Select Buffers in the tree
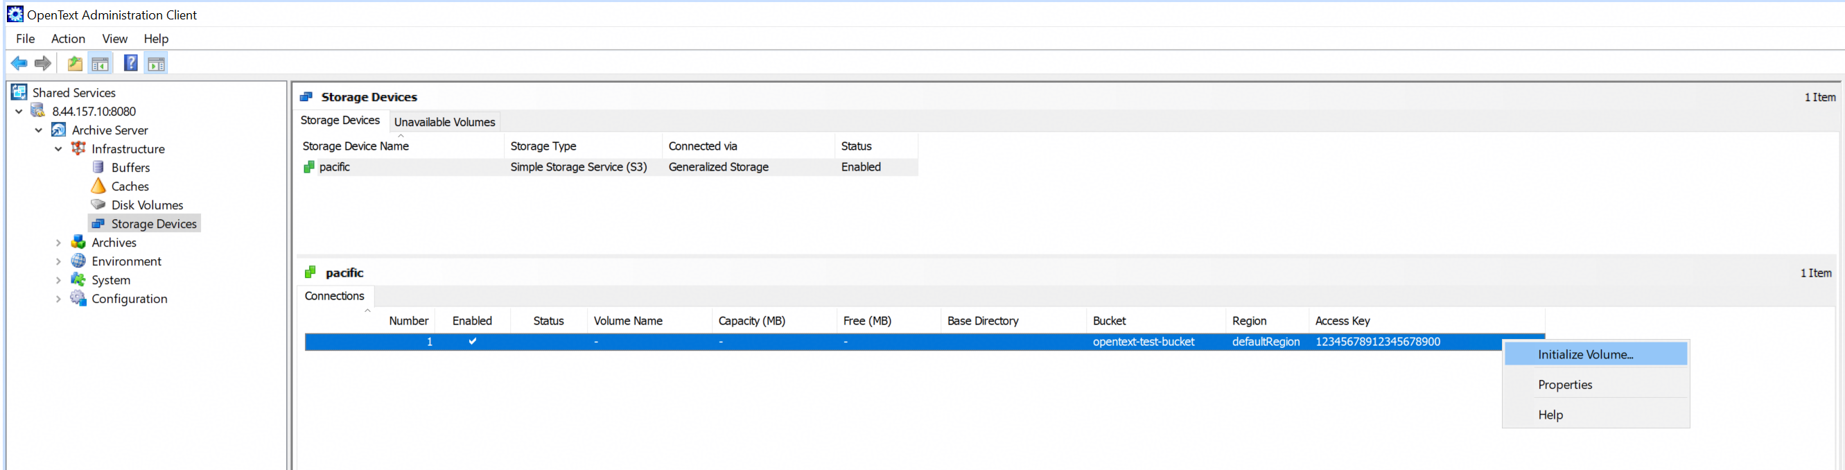Viewport: 1845px width, 470px height. pyautogui.click(x=130, y=168)
